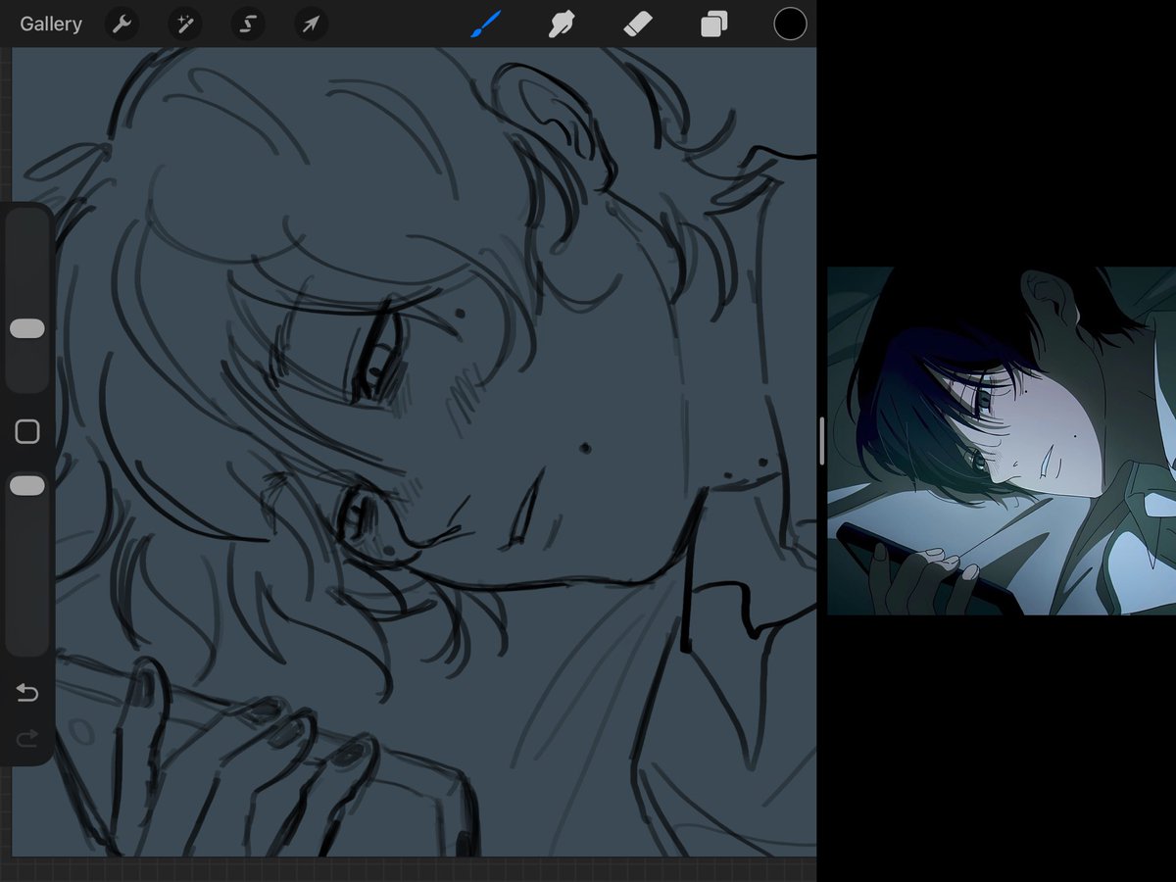Screen dimensions: 1176x882
Task: Tap the undo arrow
Action: [27, 692]
